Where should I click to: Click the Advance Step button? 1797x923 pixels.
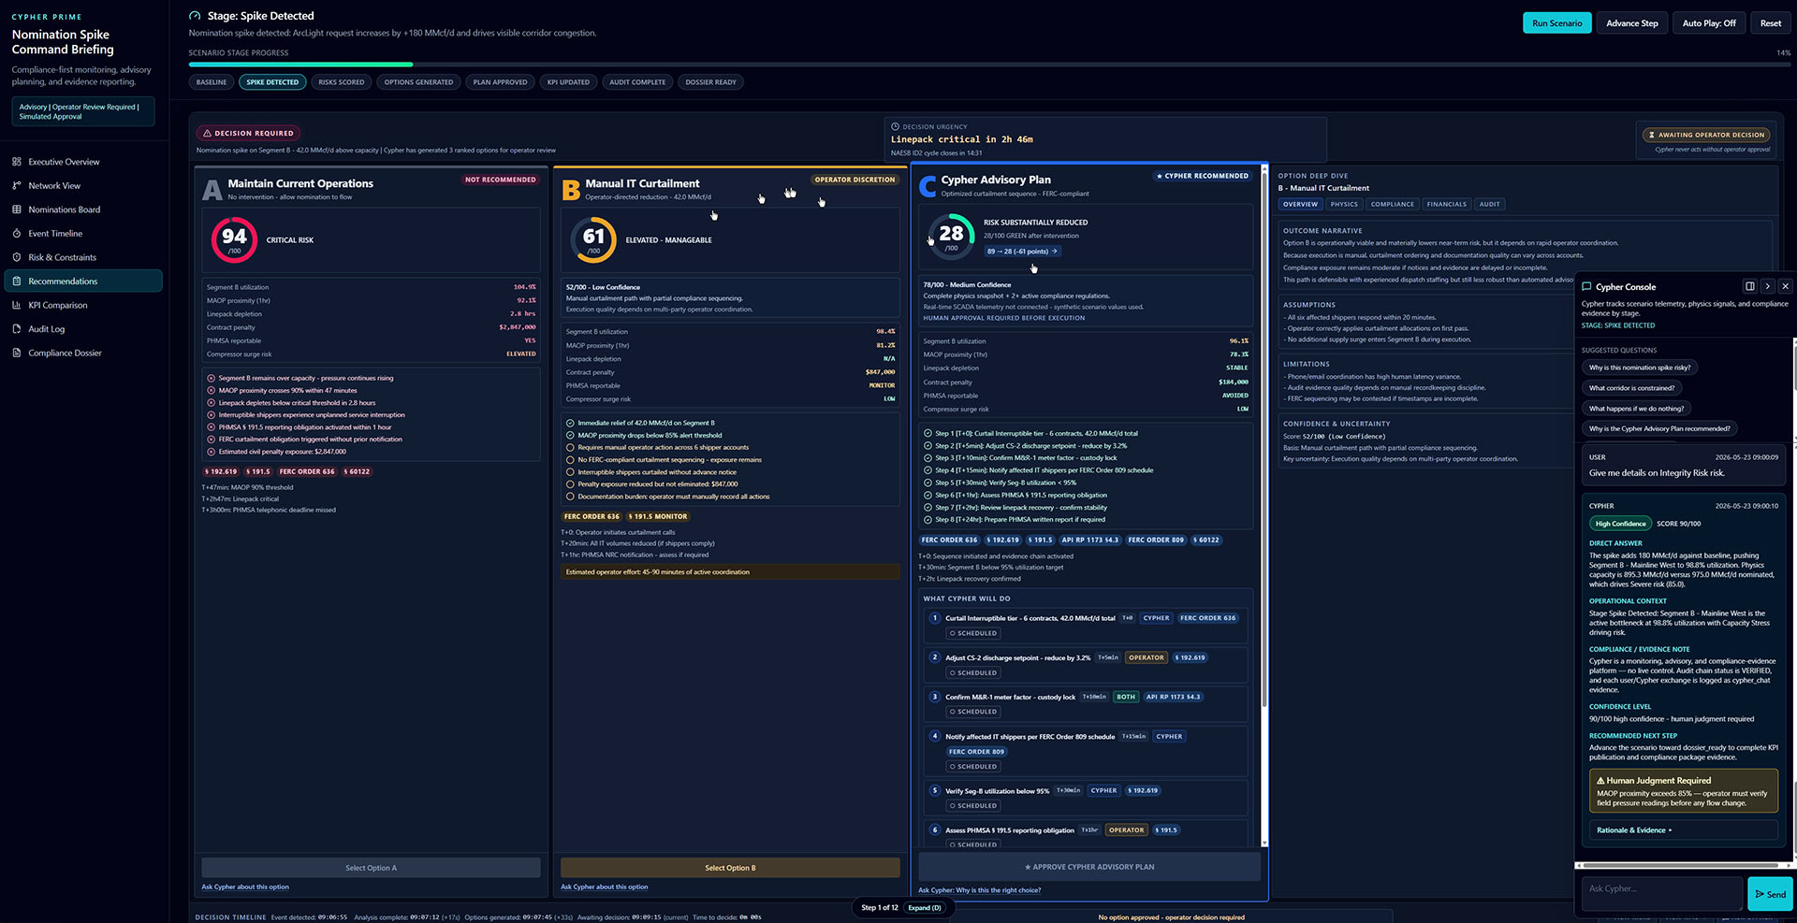click(x=1631, y=23)
